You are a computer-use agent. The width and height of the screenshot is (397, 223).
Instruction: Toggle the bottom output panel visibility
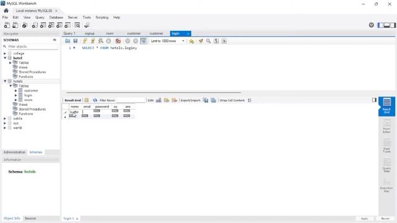386,25
